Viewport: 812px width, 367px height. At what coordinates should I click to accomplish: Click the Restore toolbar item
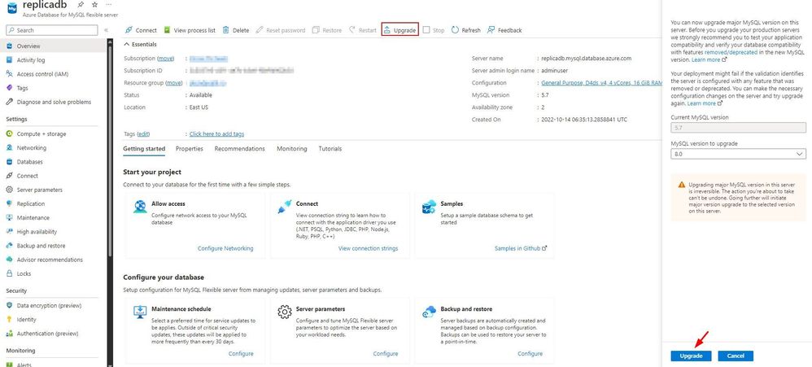pos(327,31)
